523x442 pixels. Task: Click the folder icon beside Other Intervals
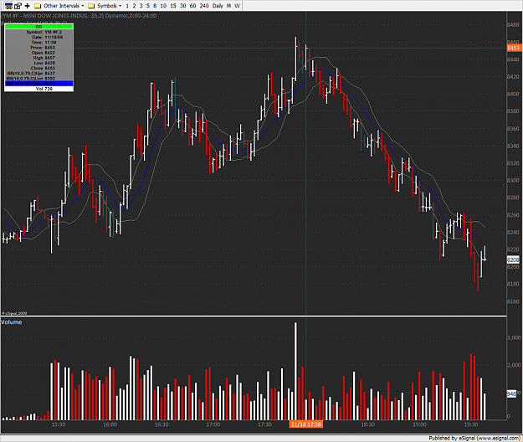coord(38,6)
